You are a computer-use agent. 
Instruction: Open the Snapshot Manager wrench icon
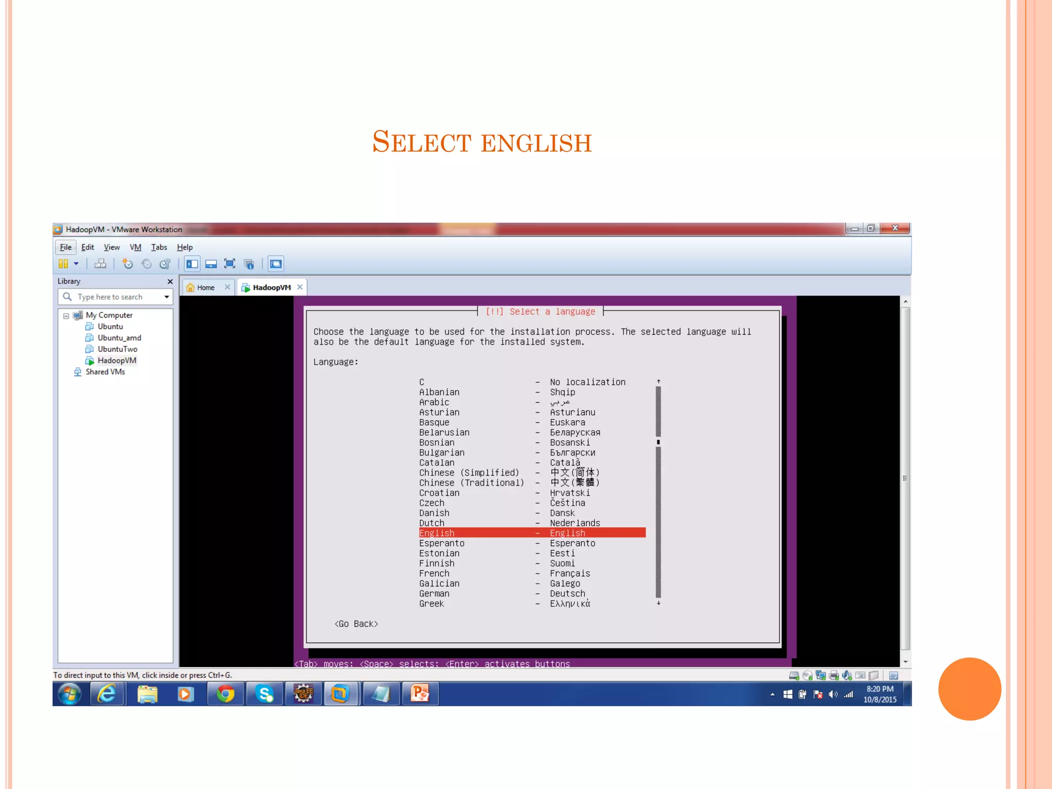(165, 264)
